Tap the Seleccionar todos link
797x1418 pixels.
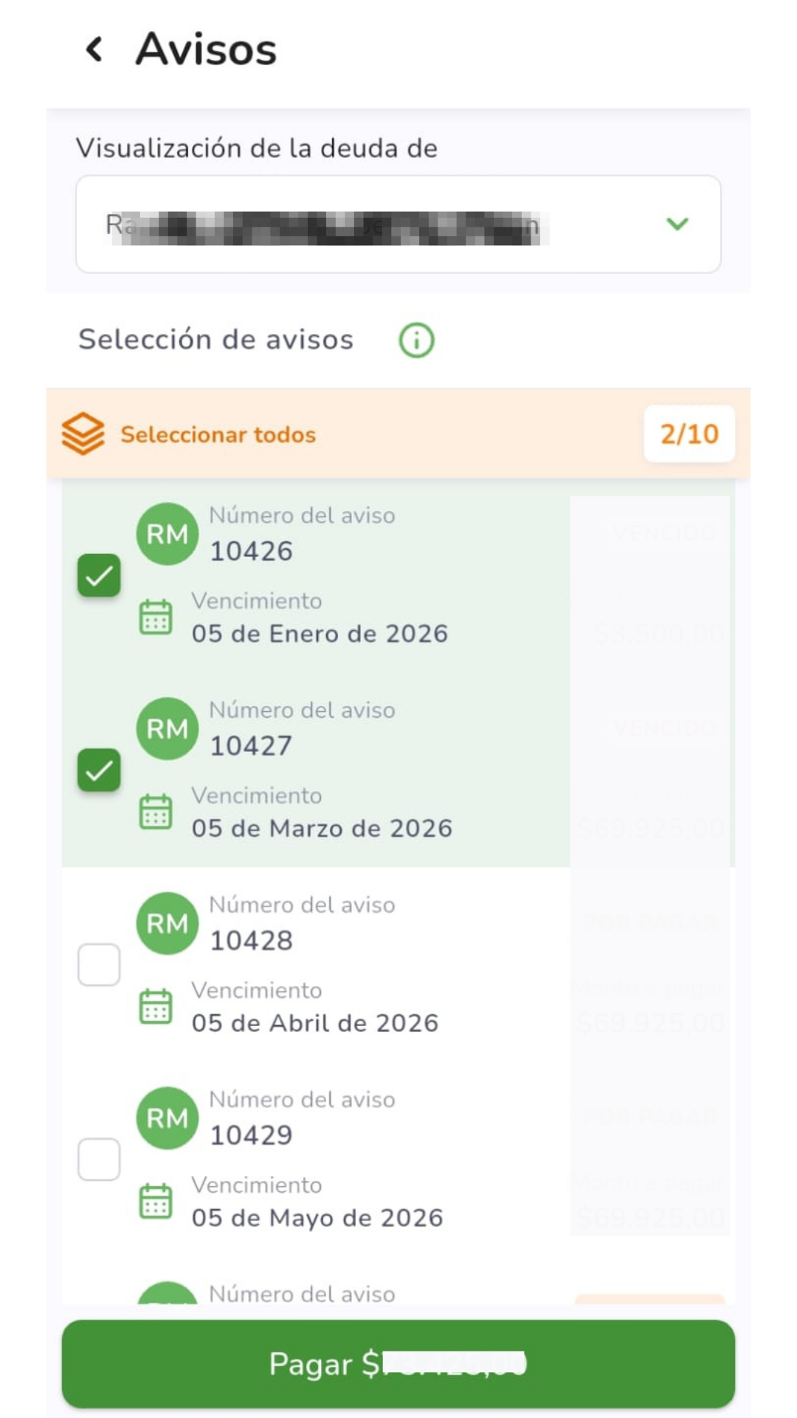[x=218, y=434]
